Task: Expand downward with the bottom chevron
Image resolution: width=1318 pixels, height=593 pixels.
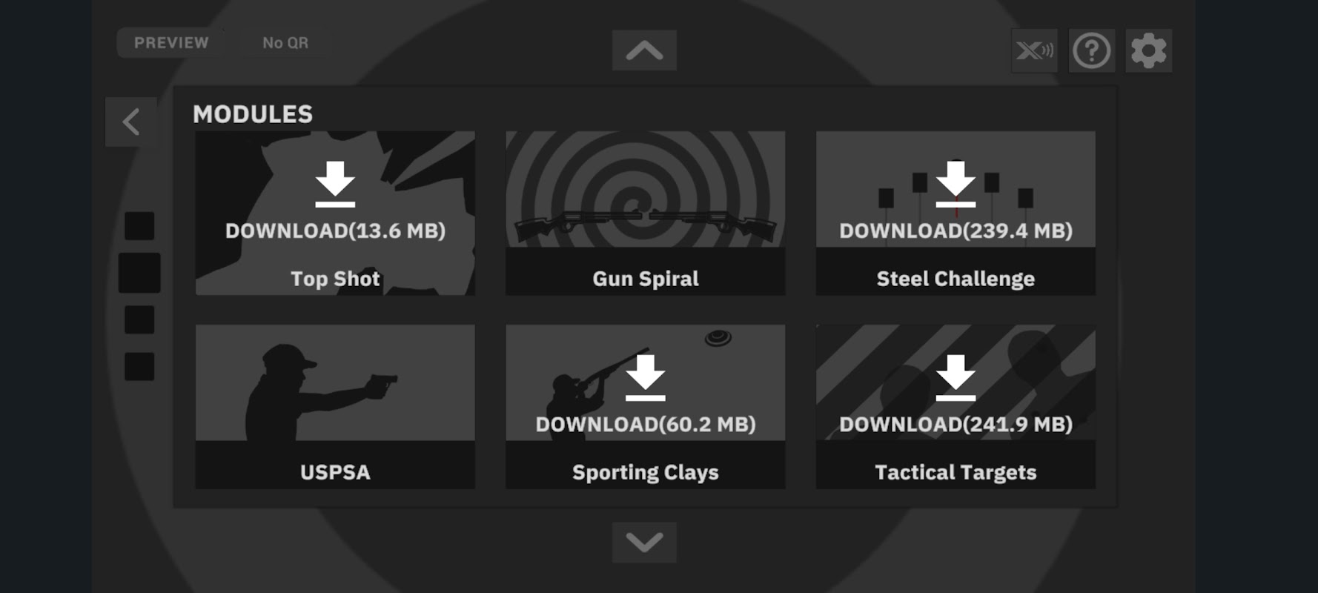Action: [644, 543]
